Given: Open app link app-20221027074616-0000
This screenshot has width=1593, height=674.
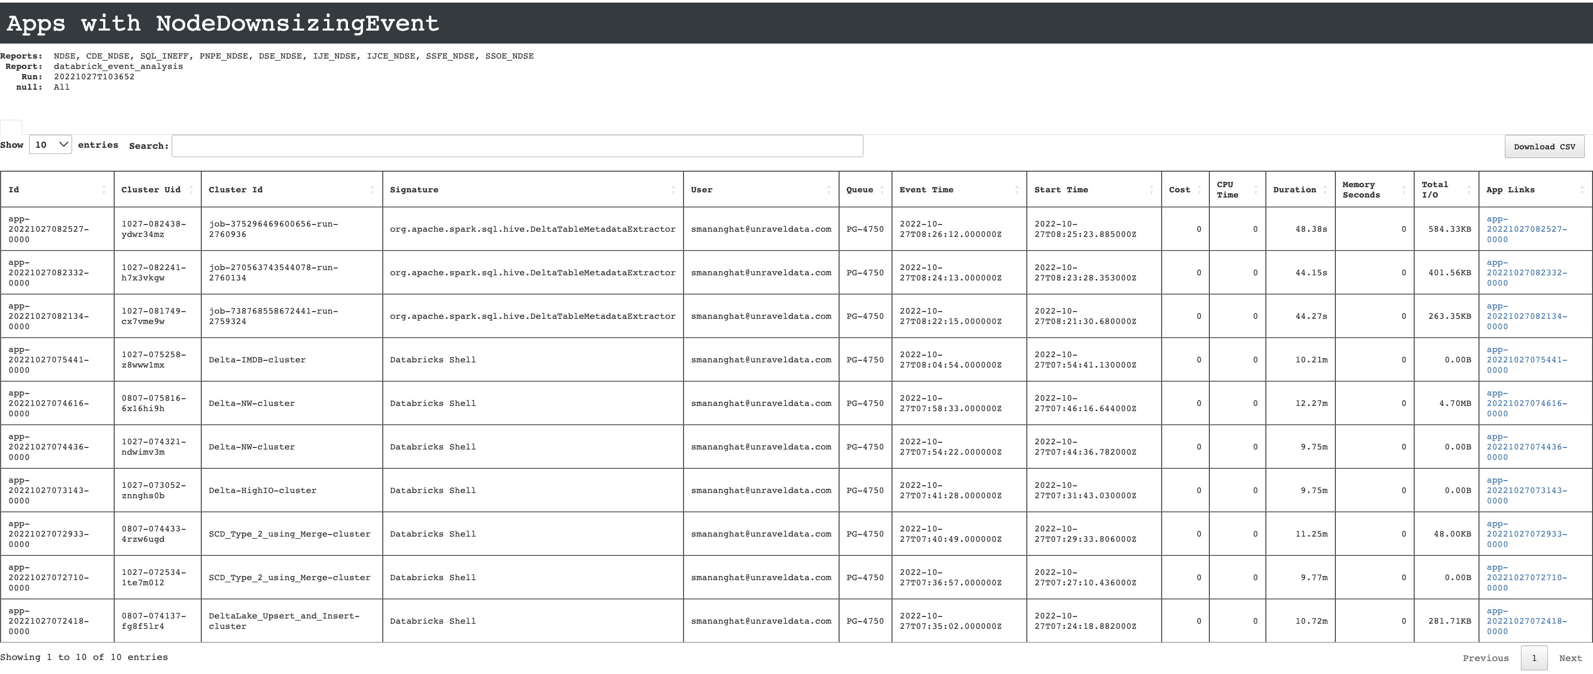Looking at the screenshot, I should click(x=1526, y=403).
